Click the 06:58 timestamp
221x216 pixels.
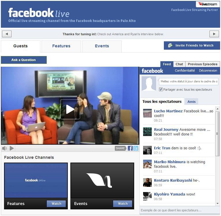(x=158, y=199)
